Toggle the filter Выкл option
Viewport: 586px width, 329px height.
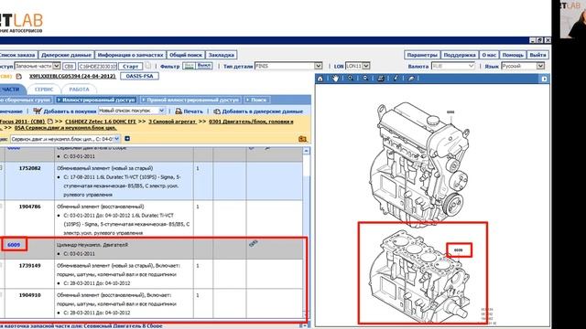204,66
